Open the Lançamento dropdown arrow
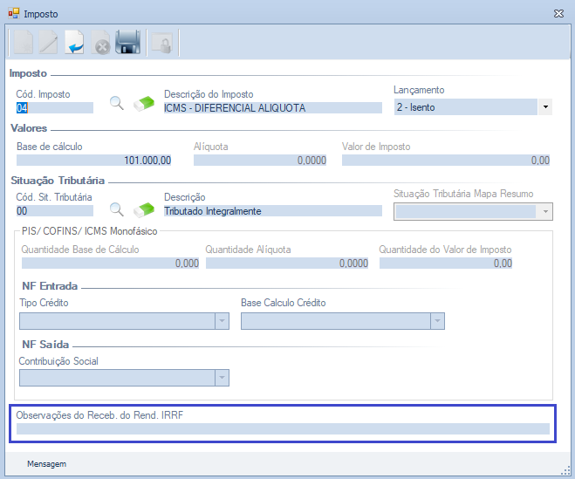This screenshot has width=575, height=479. [545, 107]
